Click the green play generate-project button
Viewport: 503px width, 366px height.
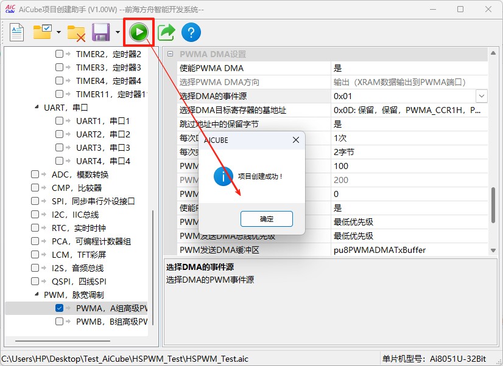click(x=139, y=32)
